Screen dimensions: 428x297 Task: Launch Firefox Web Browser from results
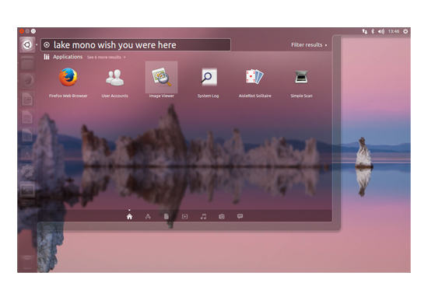point(68,82)
